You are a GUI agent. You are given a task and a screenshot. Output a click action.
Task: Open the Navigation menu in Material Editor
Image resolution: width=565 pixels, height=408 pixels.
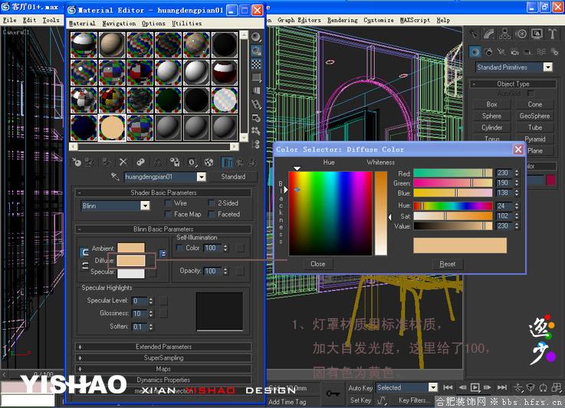tap(119, 23)
